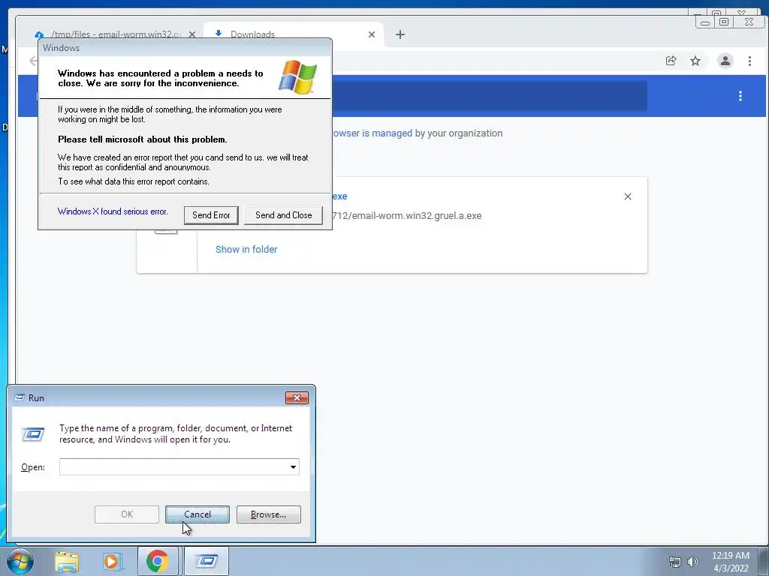
Task: Remove the download entry with X icon
Action: 628,196
